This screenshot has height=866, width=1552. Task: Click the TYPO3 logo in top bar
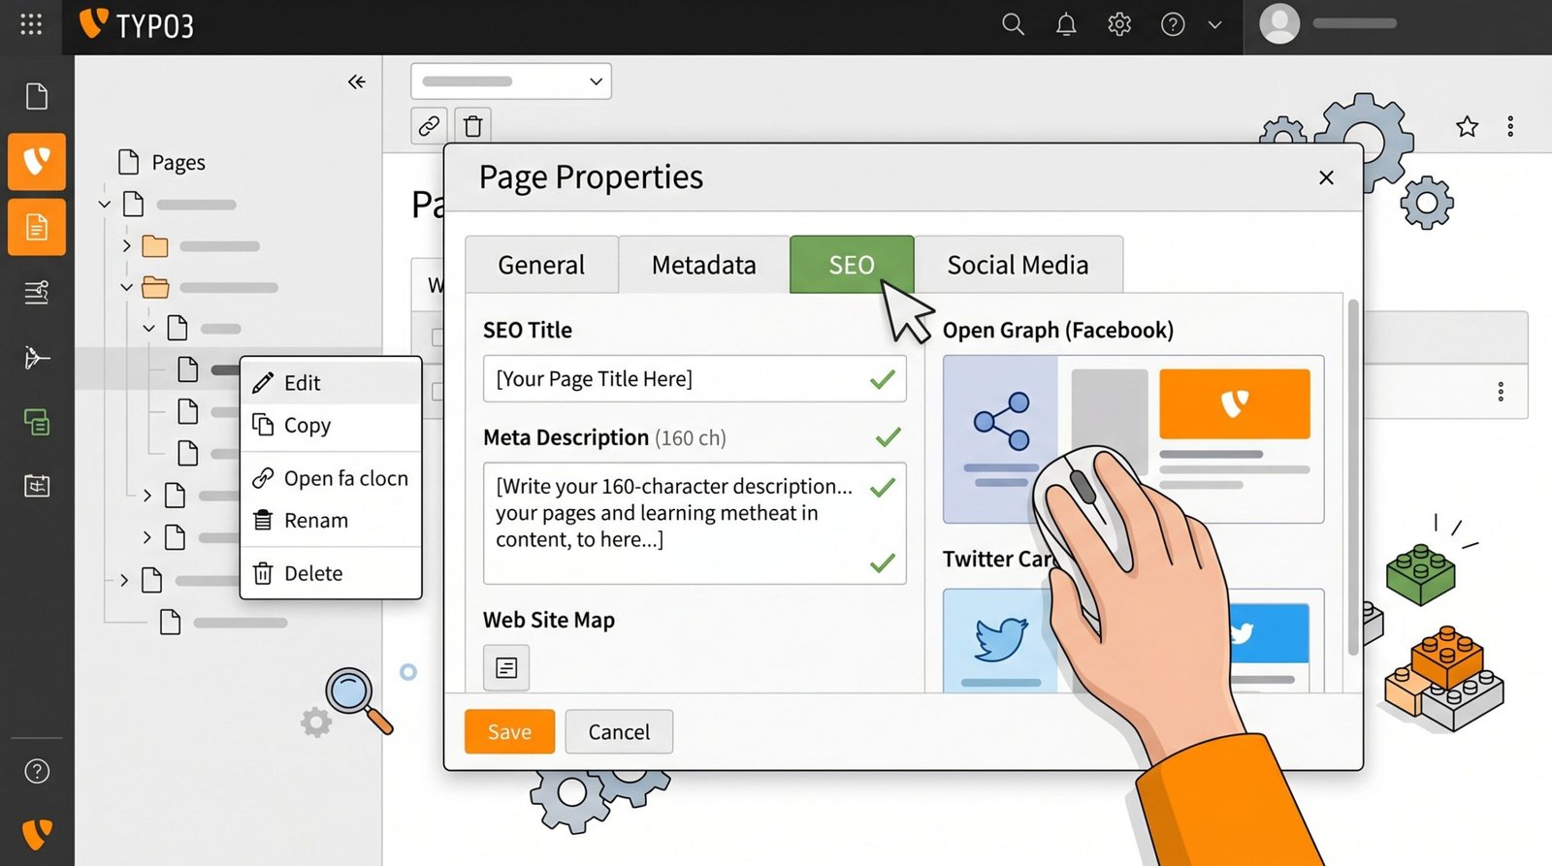pos(137,25)
